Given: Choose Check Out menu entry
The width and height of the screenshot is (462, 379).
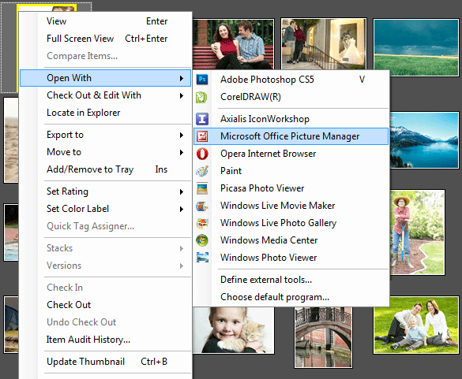Looking at the screenshot, I should coord(105,305).
